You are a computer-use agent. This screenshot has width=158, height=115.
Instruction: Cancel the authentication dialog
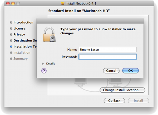tap(111, 71)
